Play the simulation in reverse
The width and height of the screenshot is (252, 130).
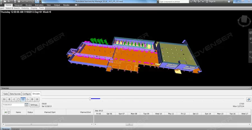[x=14, y=99]
